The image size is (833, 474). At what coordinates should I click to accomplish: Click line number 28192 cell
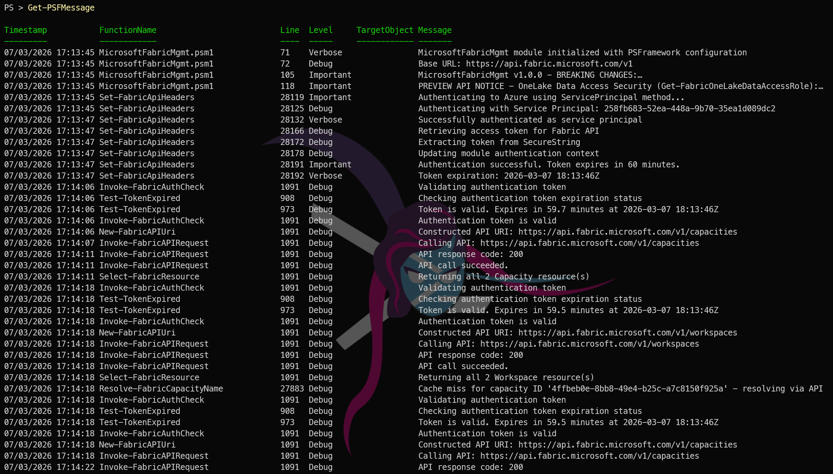(x=292, y=176)
